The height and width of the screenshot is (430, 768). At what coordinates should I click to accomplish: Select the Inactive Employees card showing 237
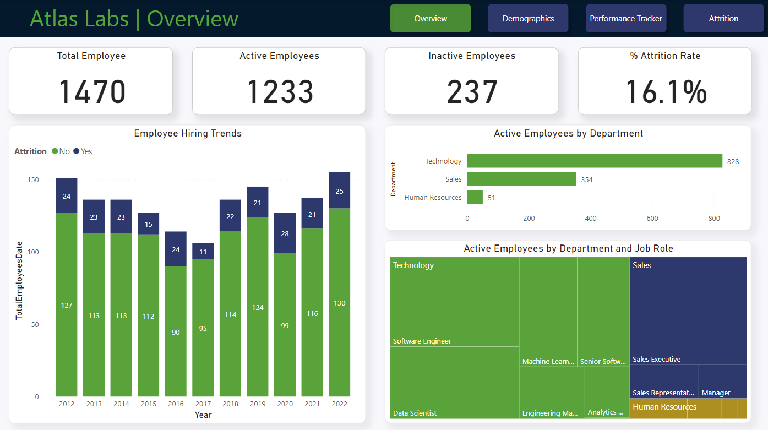471,81
